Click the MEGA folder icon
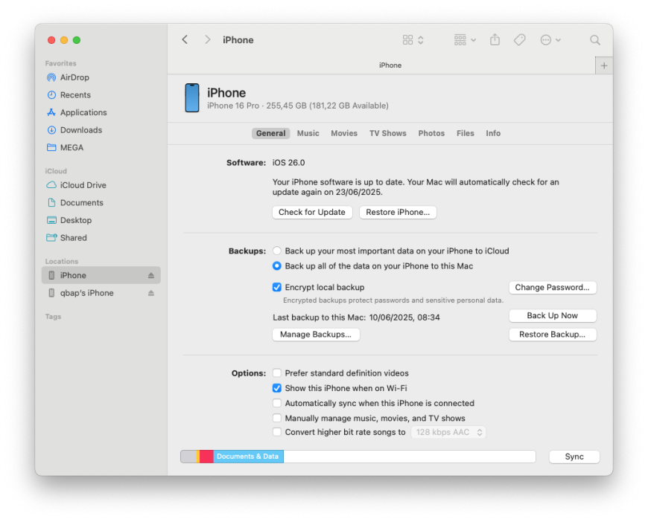 (51, 147)
